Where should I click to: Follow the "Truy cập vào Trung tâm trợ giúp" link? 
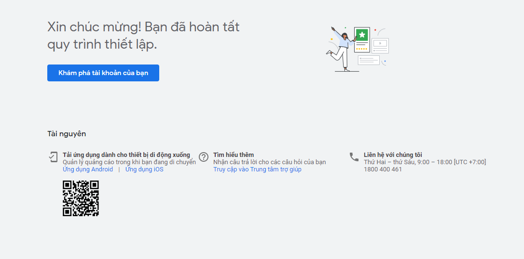pos(257,169)
